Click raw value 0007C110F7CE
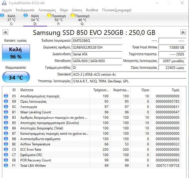Image resolution: width=189 pixels, height=178 pixels. (x=168, y=165)
